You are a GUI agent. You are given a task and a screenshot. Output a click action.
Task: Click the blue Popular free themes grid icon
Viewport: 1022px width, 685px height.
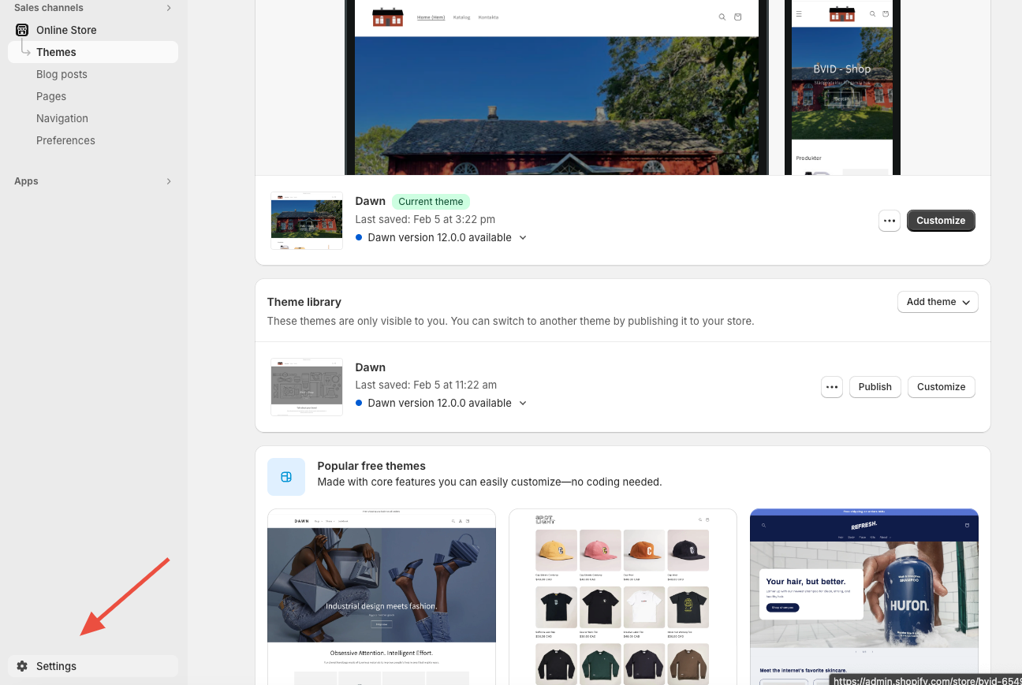tap(285, 476)
